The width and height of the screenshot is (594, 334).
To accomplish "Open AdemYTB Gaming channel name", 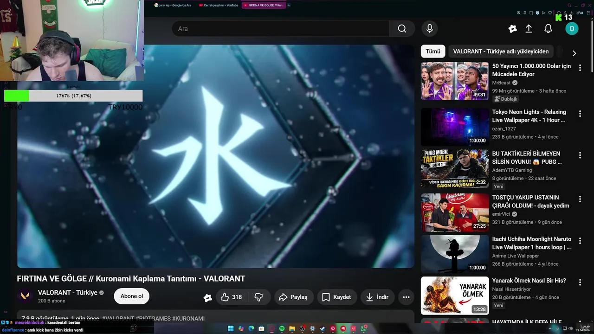I will (x=512, y=170).
